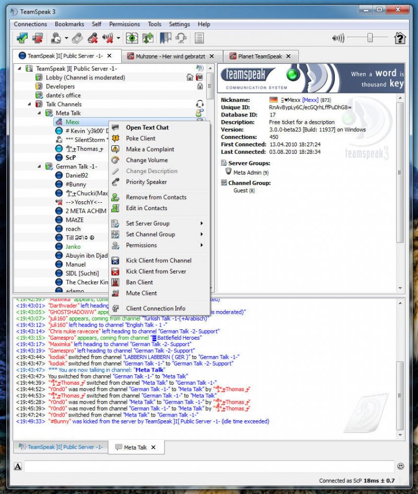Open the Bookmarks manager icon in toolbar
Image resolution: width=418 pixels, height=494 pixels.
[x=165, y=38]
